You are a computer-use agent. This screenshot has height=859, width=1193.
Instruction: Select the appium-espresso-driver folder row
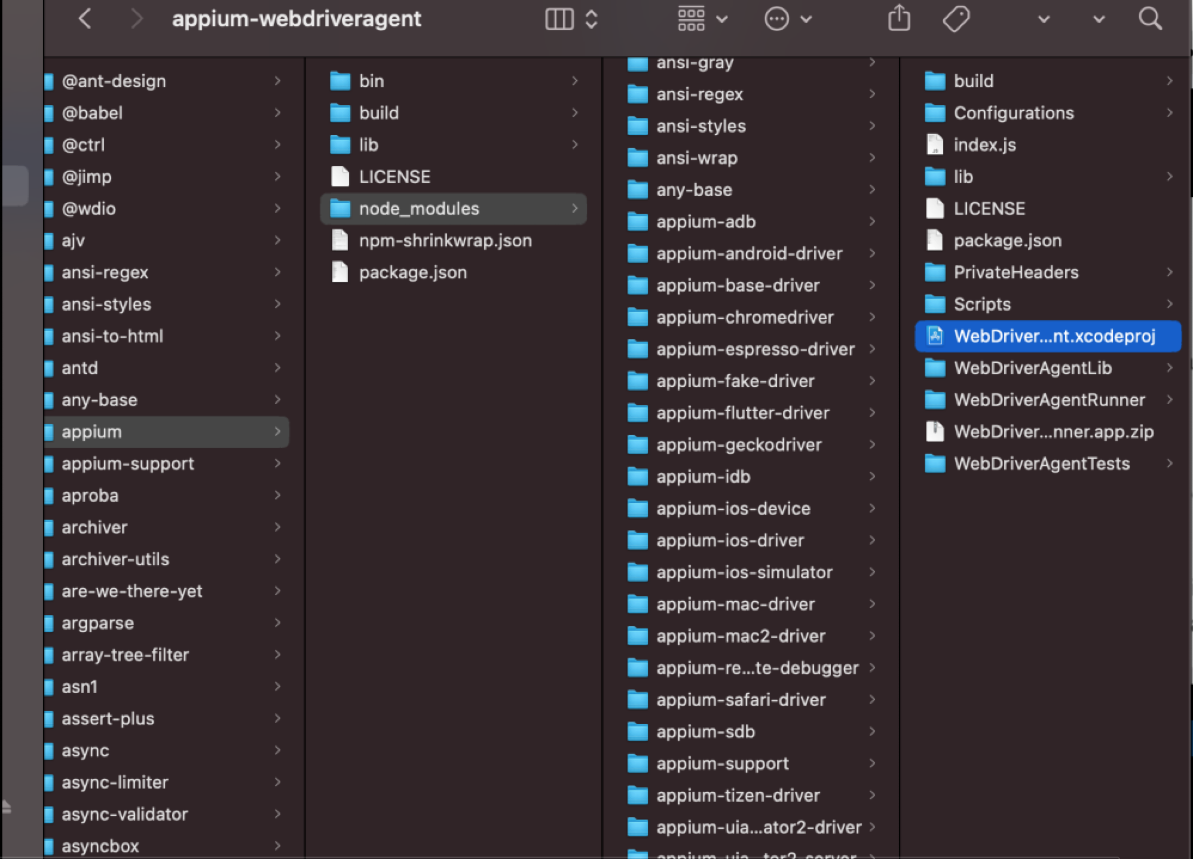[751, 349]
